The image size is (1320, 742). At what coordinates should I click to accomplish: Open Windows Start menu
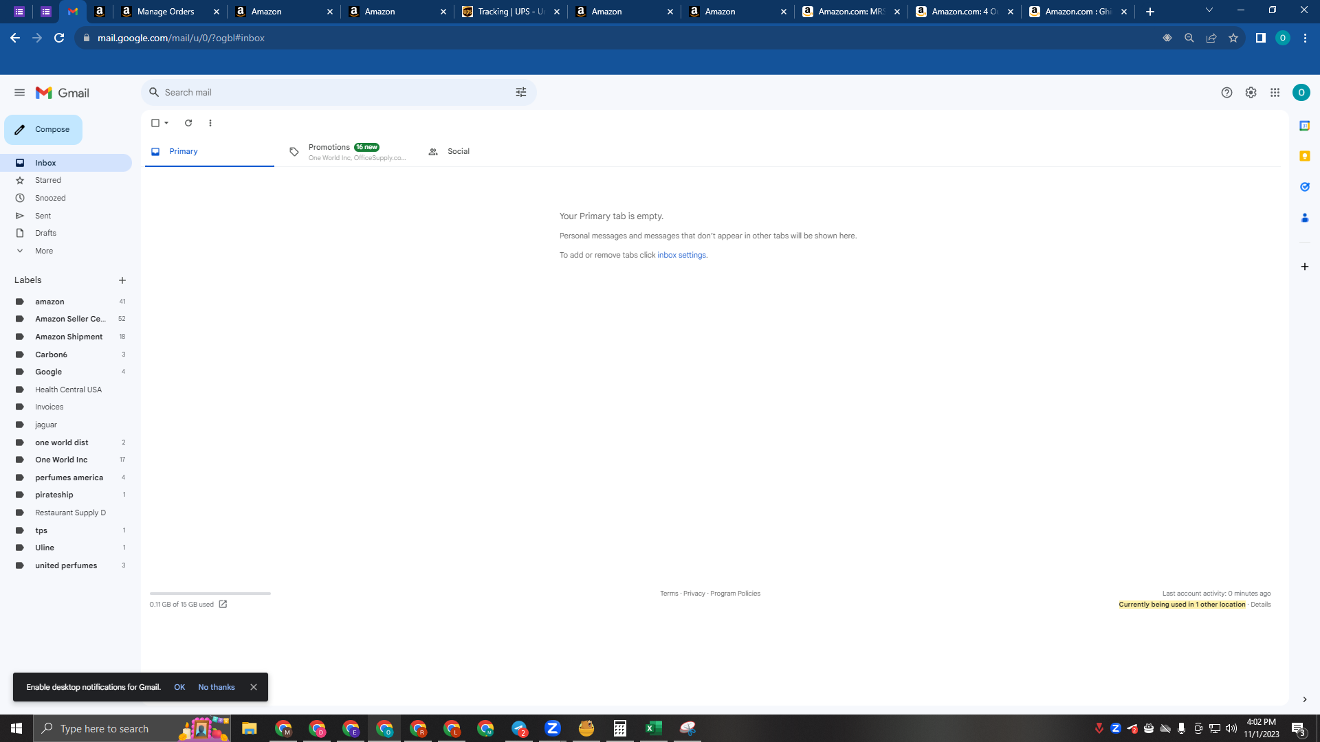click(x=16, y=728)
